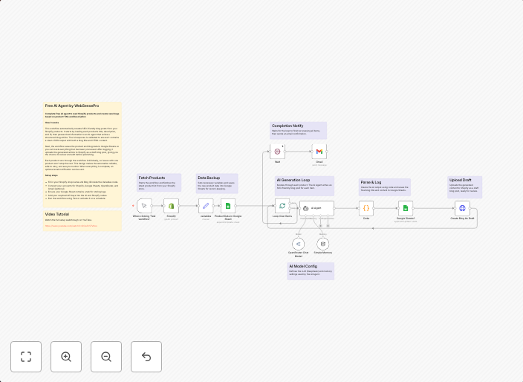Click the Wait node
The image size is (523, 382).
pyautogui.click(x=278, y=152)
